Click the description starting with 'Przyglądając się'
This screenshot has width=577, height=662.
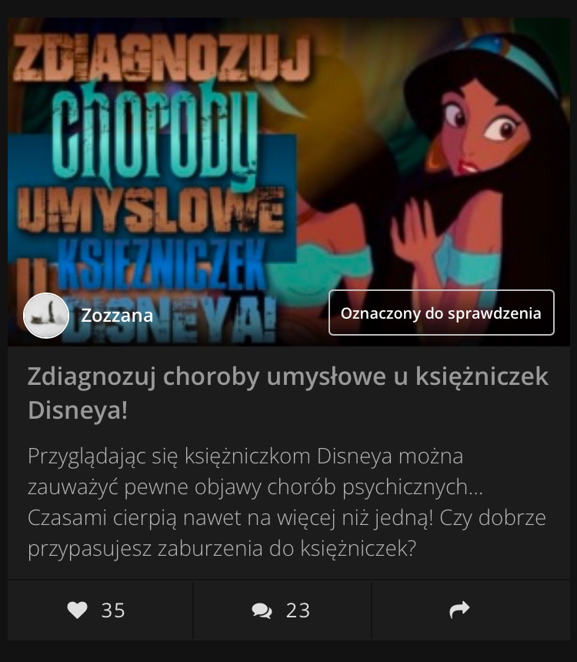tap(287, 502)
